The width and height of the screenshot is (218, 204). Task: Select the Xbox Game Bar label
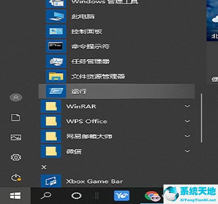tap(94, 181)
